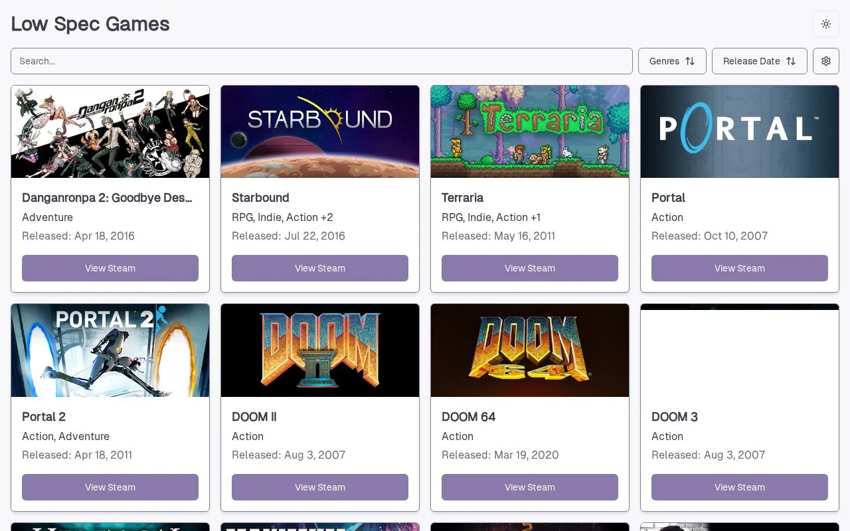The image size is (850, 531).
Task: Select the Portal 2 cover image
Action: (x=110, y=350)
